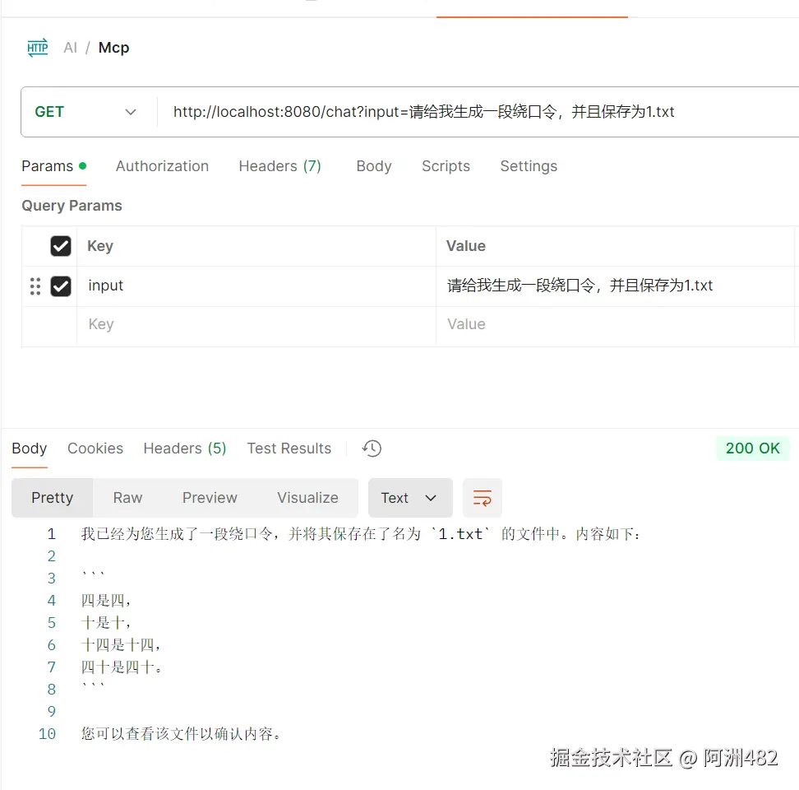The image size is (799, 790).
Task: Click the 200 OK status badge
Action: point(753,448)
